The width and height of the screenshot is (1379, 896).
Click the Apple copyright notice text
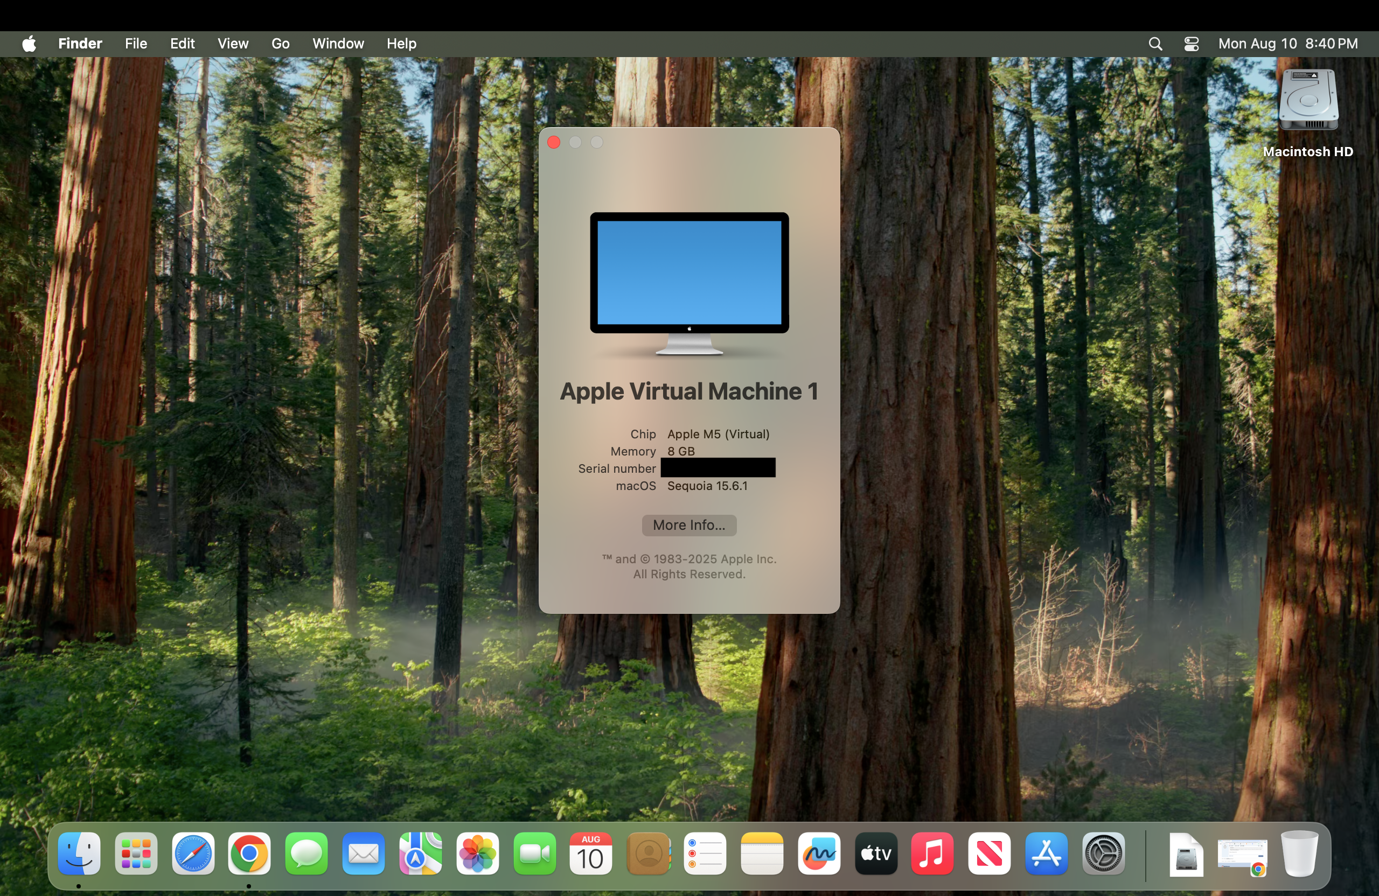pos(689,566)
